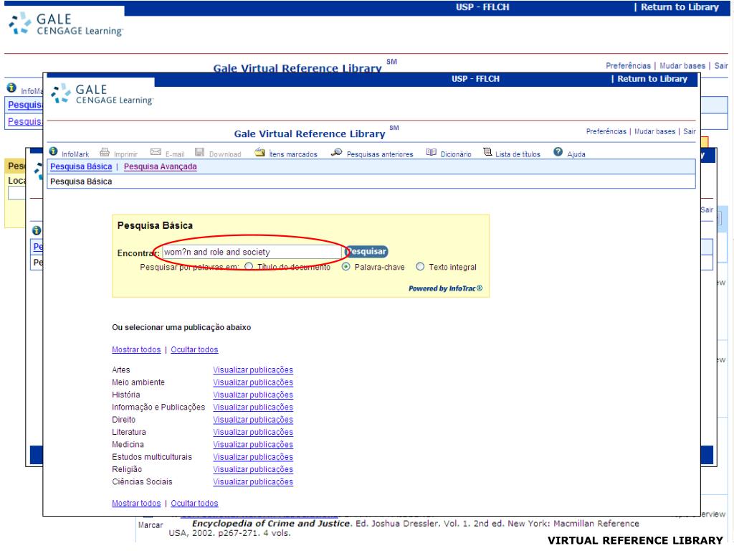This screenshot has width=734, height=551.
Task: Click the Imprimir printer icon
Action: pyautogui.click(x=105, y=152)
